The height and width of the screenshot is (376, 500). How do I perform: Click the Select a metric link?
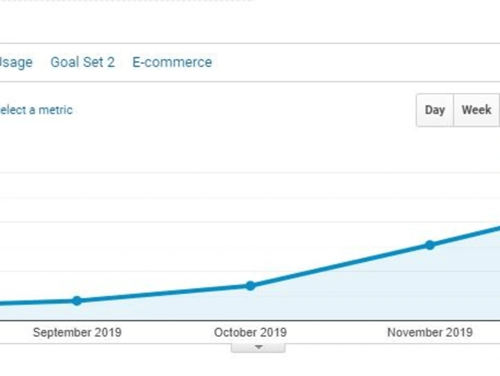(36, 110)
